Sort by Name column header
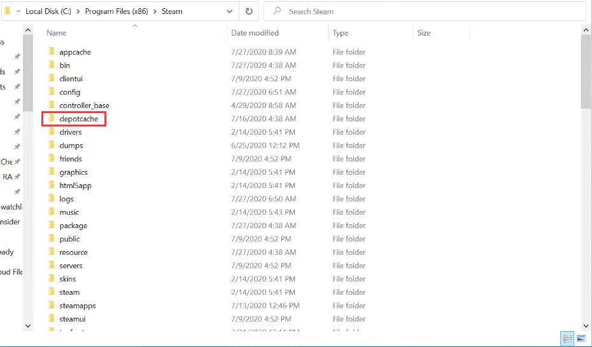The width and height of the screenshot is (592, 347). pyautogui.click(x=56, y=33)
